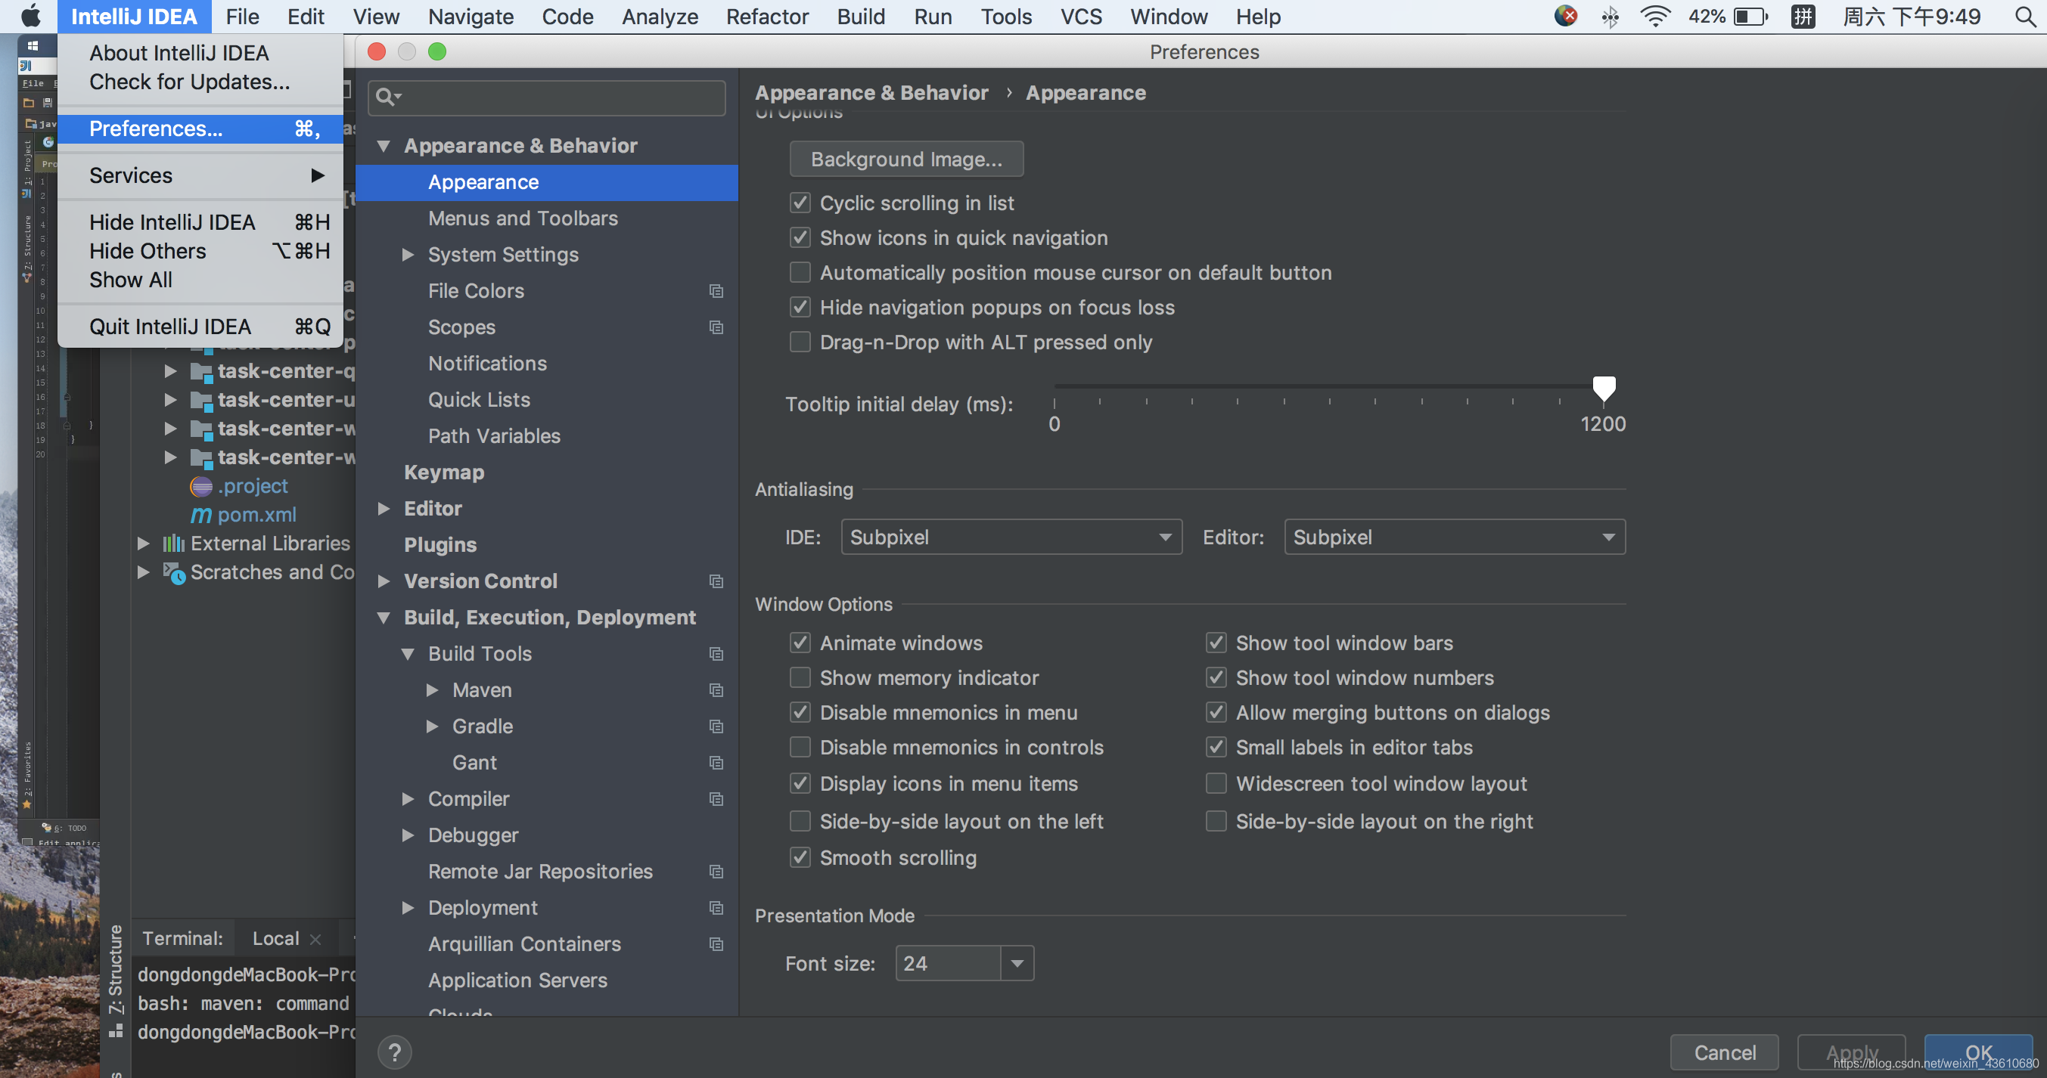Expand the Maven settings node
The image size is (2047, 1078).
[432, 690]
